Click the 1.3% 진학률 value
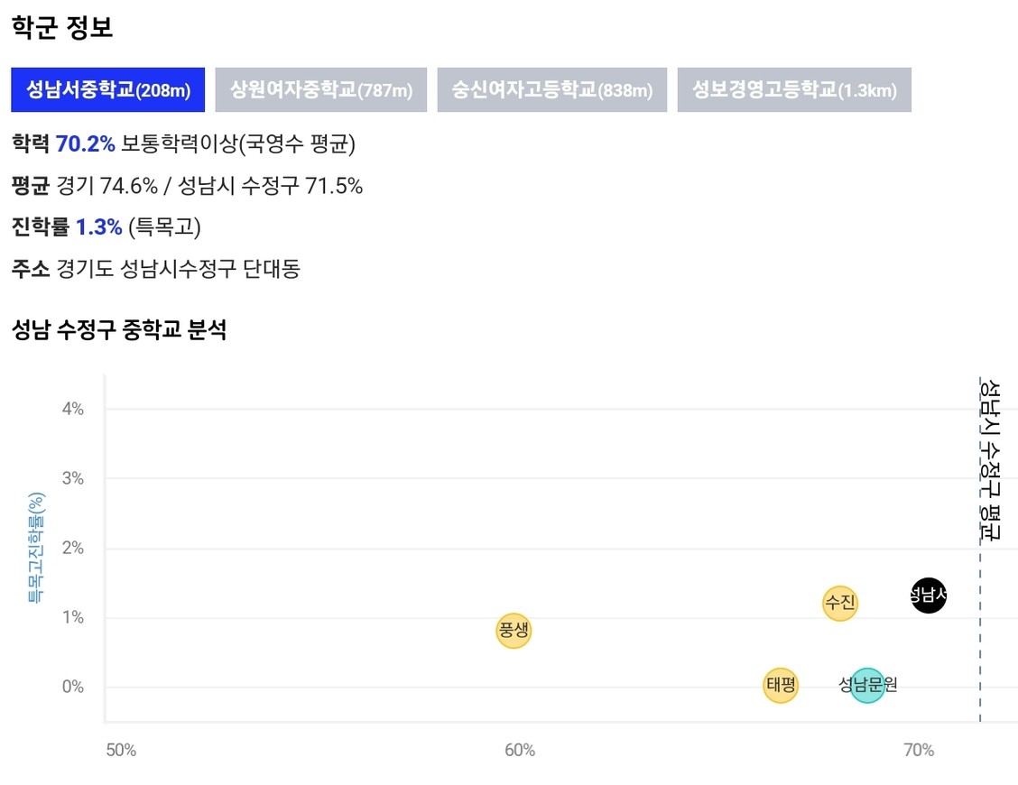Image resolution: width=1018 pixels, height=785 pixels. [x=98, y=227]
